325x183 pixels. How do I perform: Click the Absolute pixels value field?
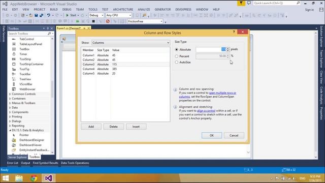click(211, 49)
